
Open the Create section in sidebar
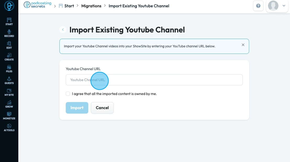(9, 57)
